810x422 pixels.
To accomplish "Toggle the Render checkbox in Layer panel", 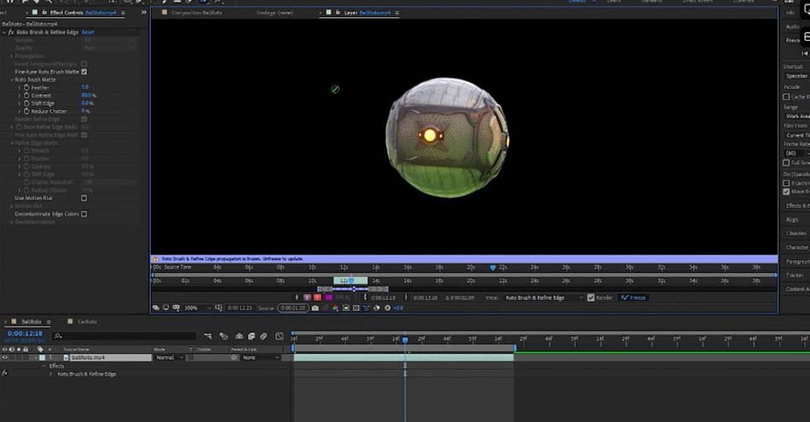I will point(591,298).
